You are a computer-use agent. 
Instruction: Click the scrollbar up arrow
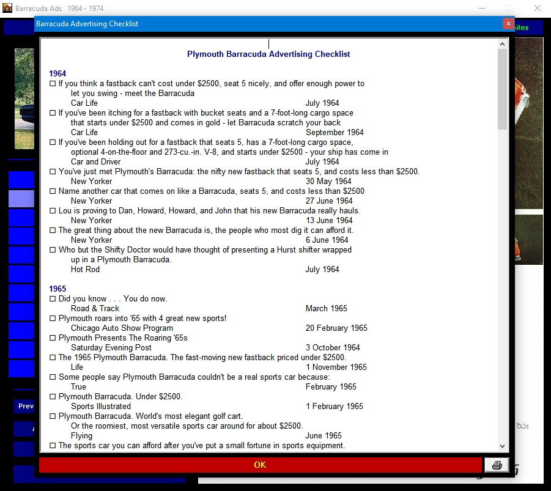pos(502,44)
